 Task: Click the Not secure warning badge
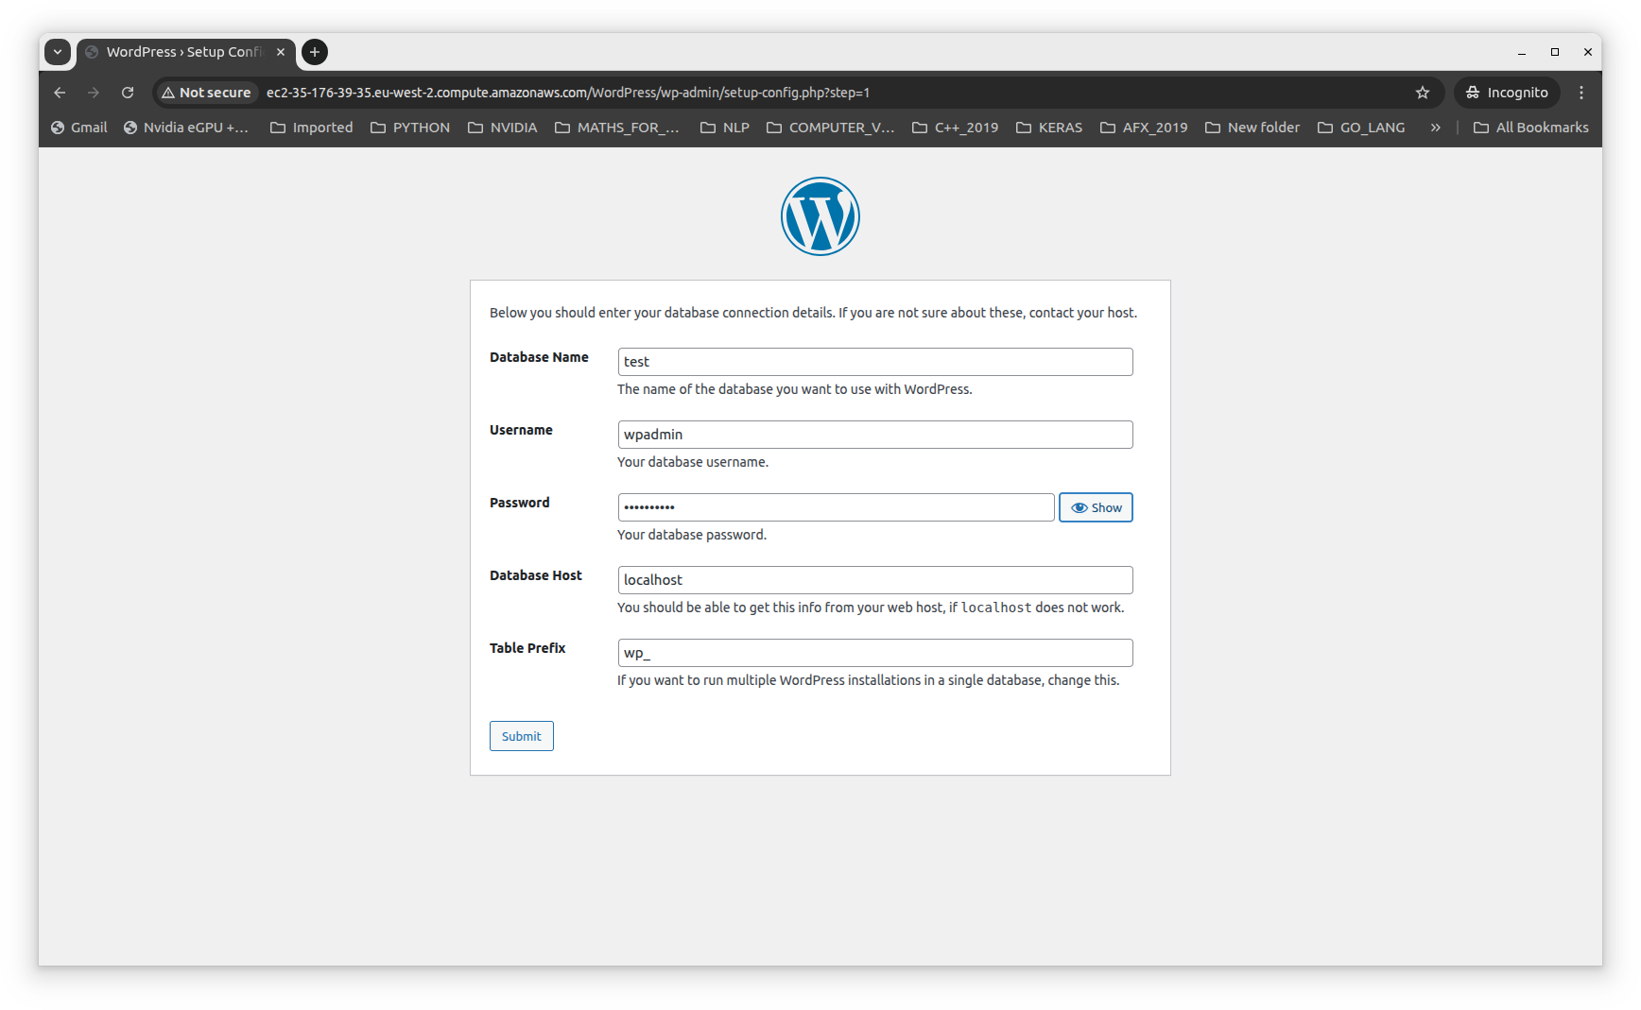206,93
